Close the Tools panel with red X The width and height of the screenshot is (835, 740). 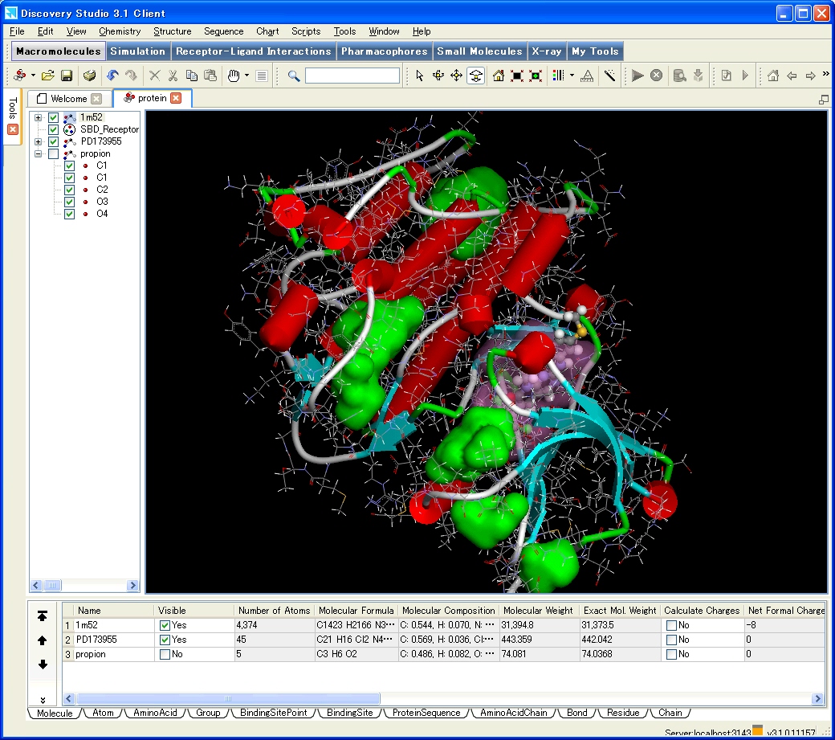[13, 129]
